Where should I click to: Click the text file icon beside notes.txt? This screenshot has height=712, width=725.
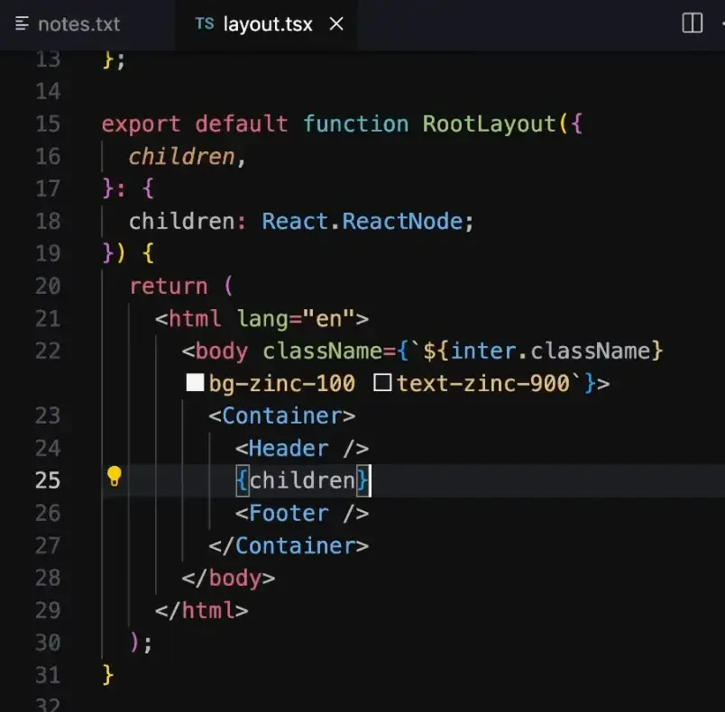coord(23,24)
